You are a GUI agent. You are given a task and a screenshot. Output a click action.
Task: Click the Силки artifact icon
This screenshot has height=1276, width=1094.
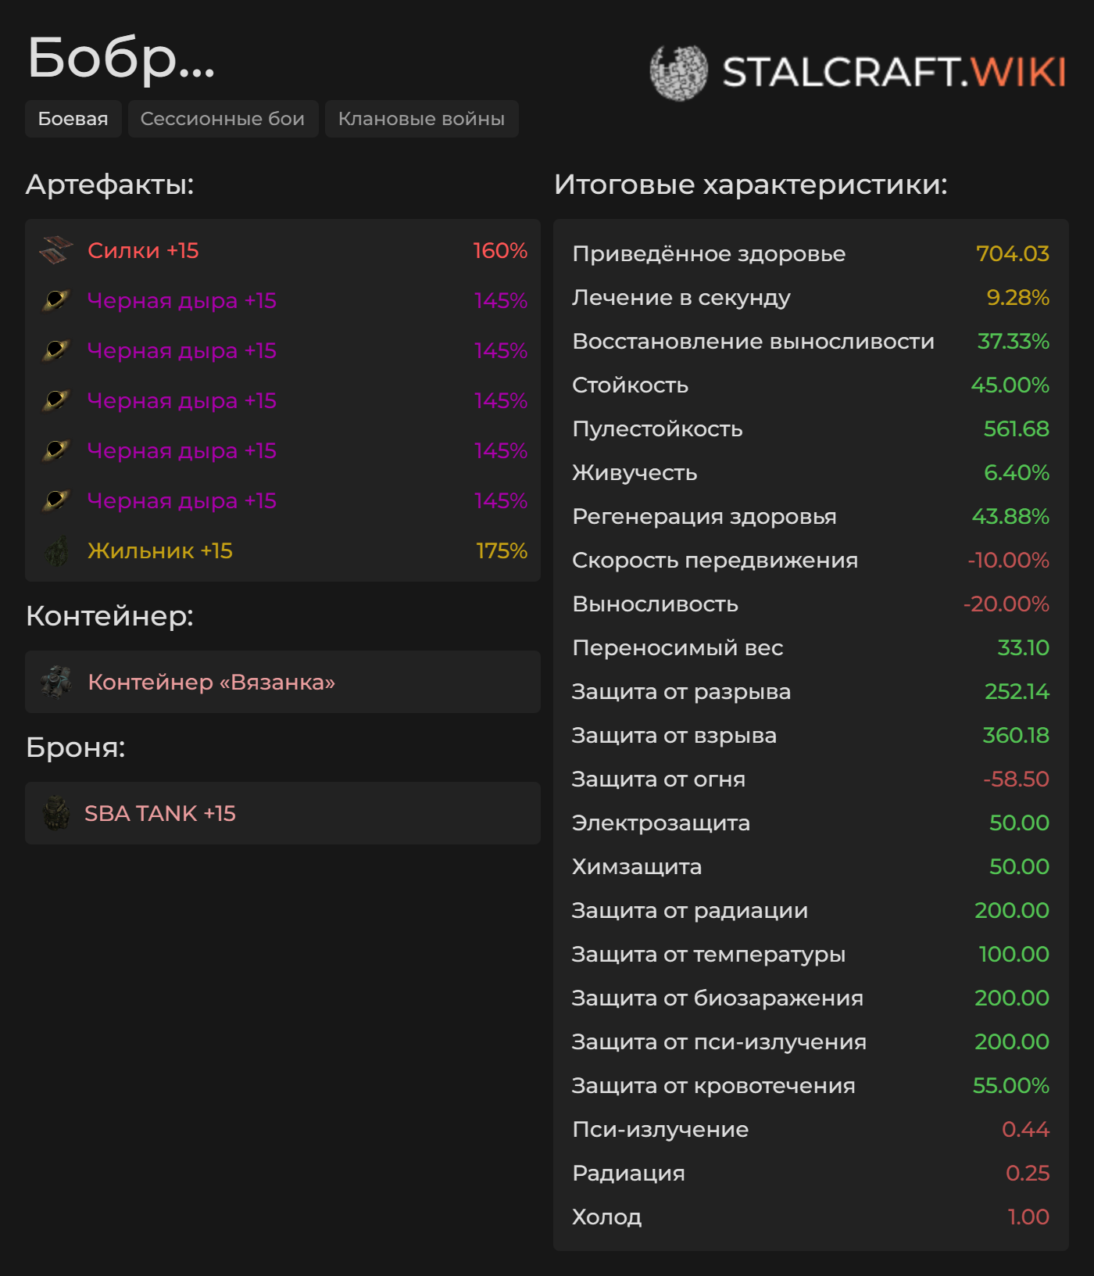point(56,251)
